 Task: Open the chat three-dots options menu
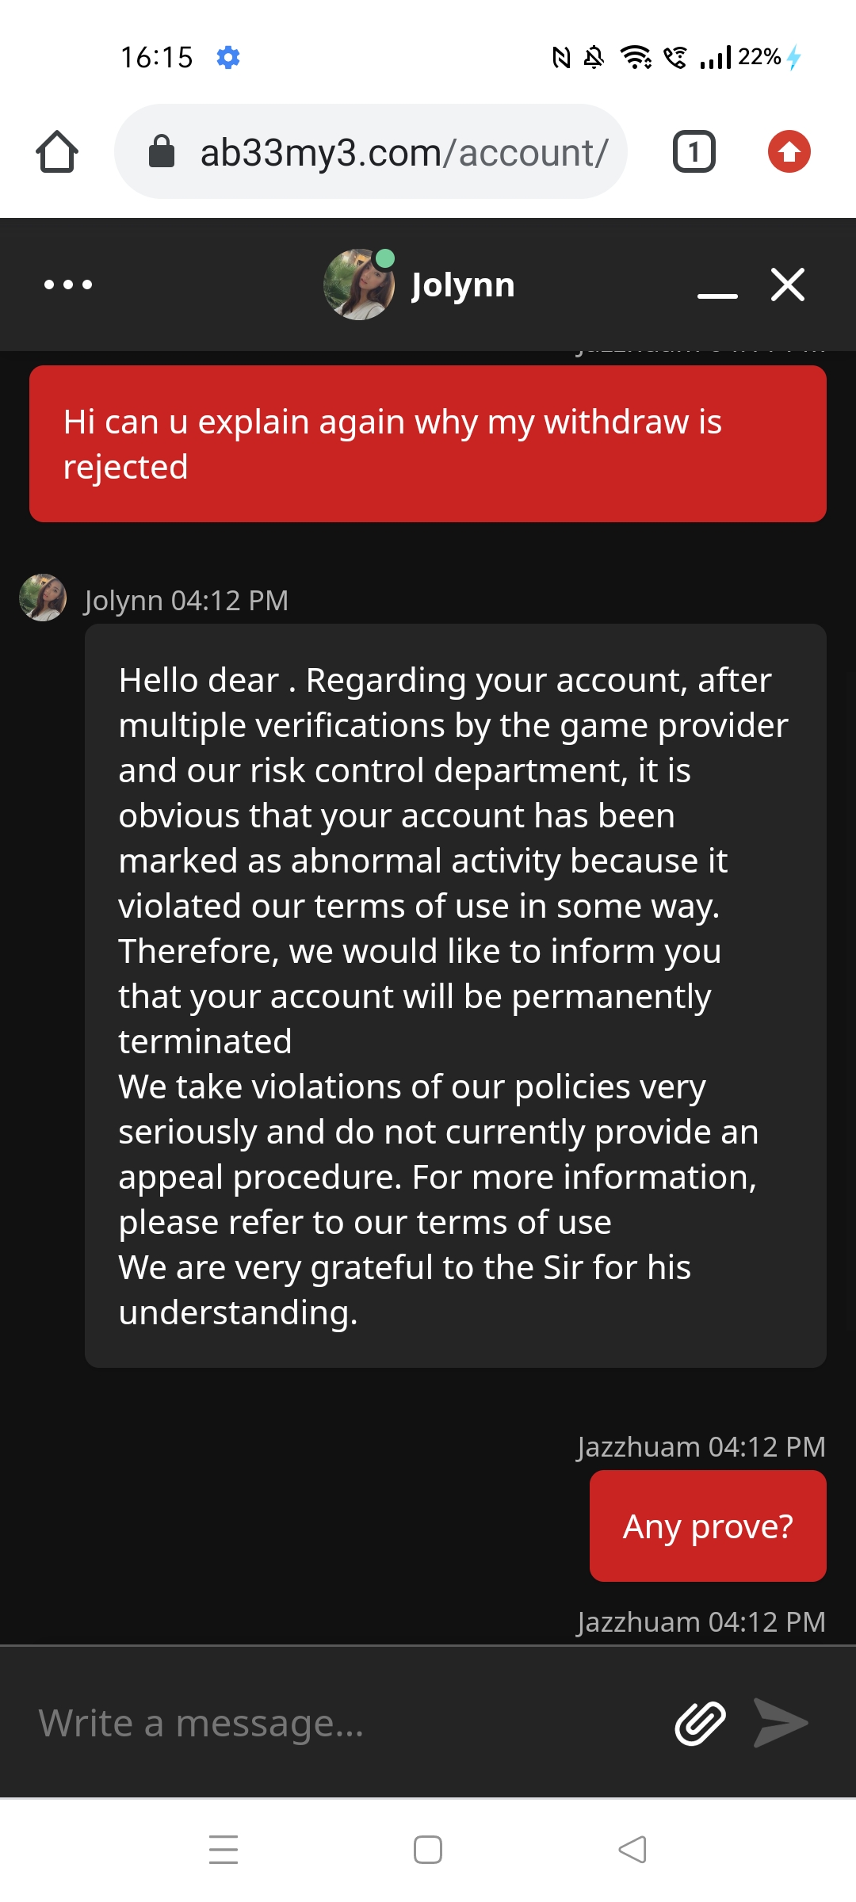click(68, 285)
